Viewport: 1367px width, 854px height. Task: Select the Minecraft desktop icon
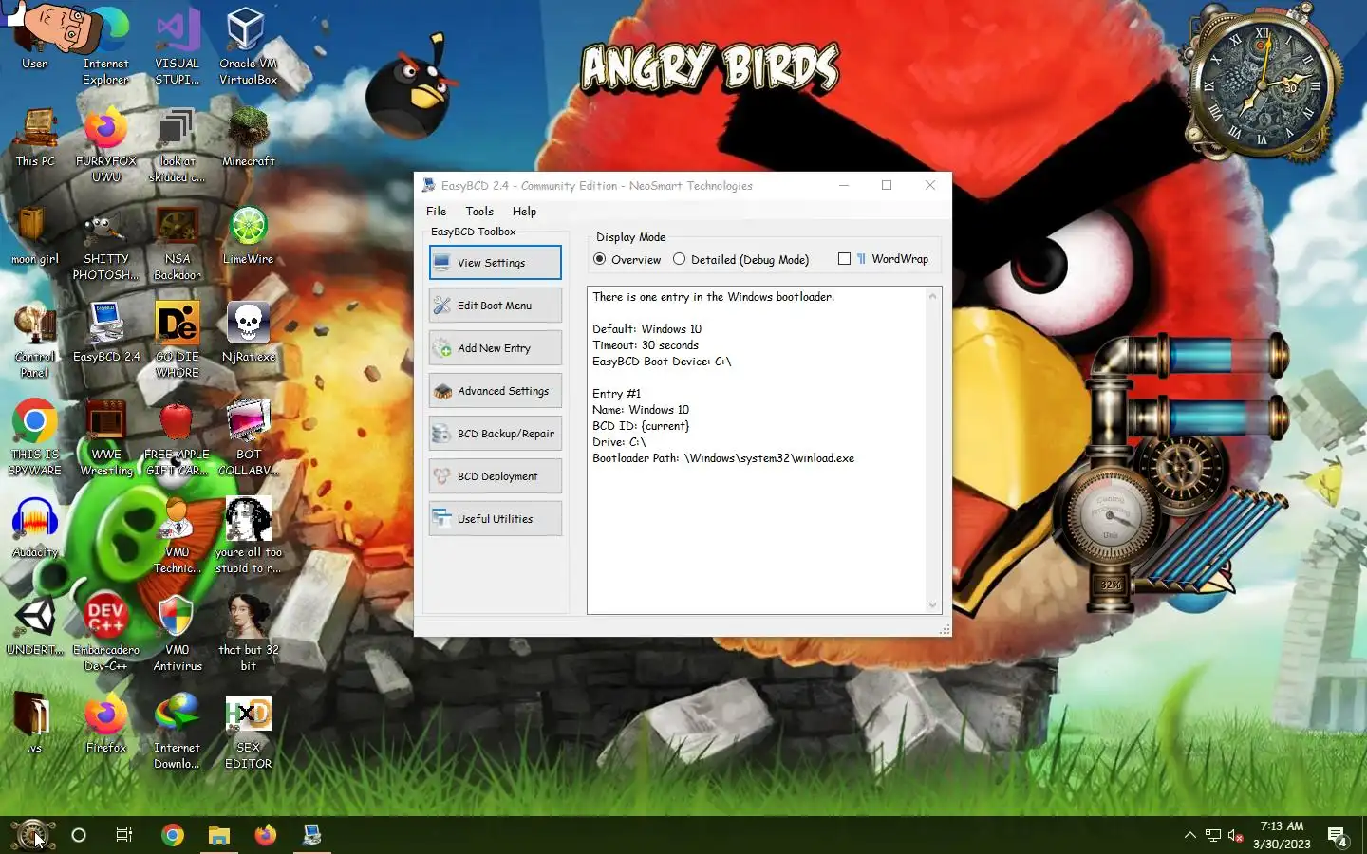click(248, 138)
